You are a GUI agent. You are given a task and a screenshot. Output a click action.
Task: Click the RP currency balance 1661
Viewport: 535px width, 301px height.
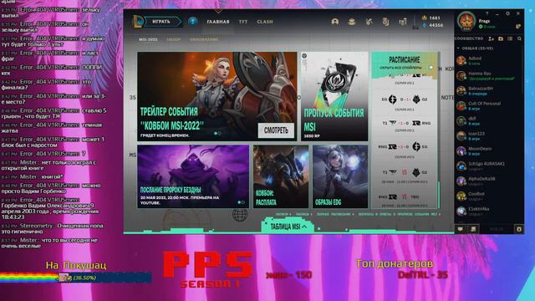tap(431, 18)
